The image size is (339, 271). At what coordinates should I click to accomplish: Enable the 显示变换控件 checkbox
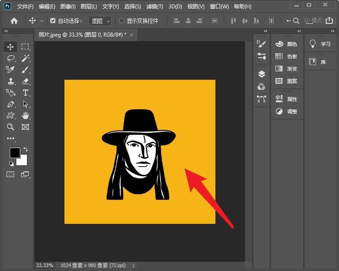point(122,21)
